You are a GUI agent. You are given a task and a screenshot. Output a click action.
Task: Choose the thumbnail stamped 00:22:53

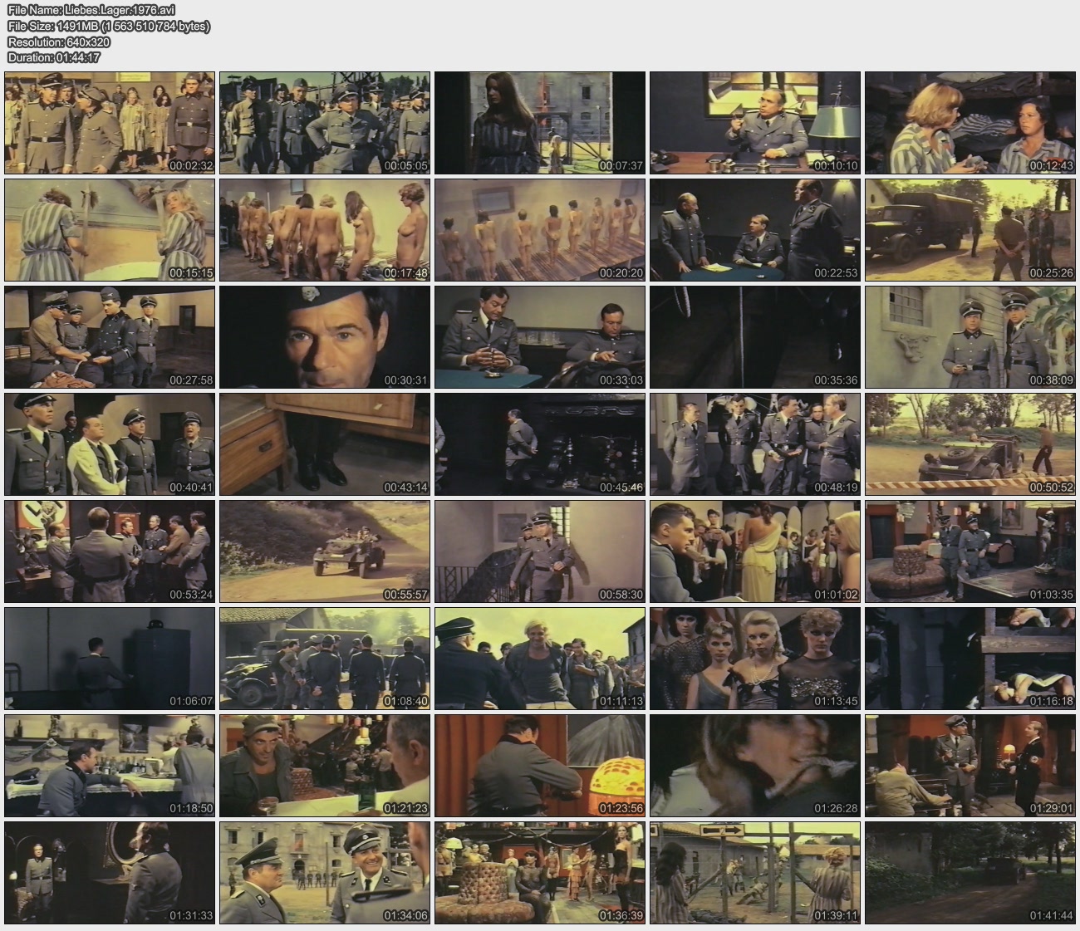[755, 230]
